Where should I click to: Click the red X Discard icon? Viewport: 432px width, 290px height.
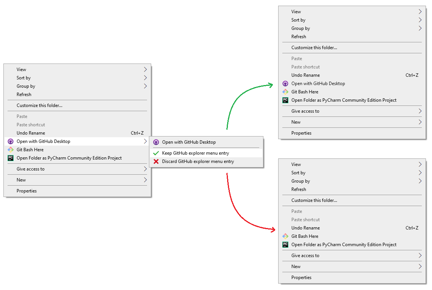pyautogui.click(x=156, y=161)
